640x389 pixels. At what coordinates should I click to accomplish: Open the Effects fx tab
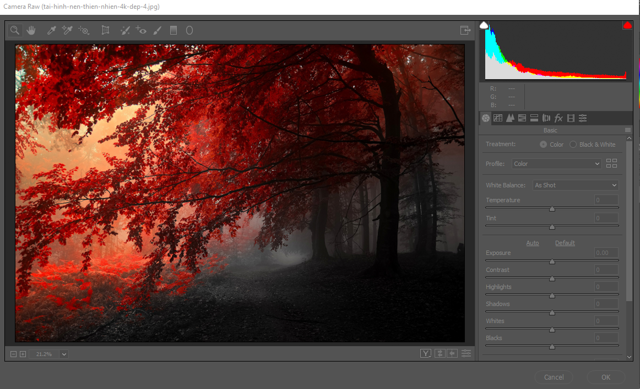click(558, 118)
